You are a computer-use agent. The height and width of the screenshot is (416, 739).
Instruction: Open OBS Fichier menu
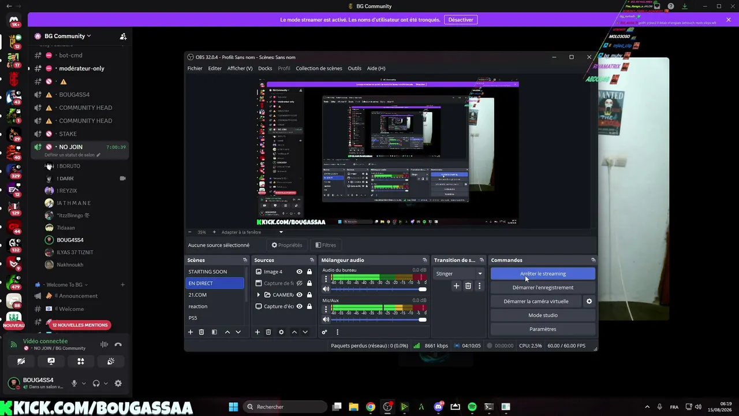195,68
